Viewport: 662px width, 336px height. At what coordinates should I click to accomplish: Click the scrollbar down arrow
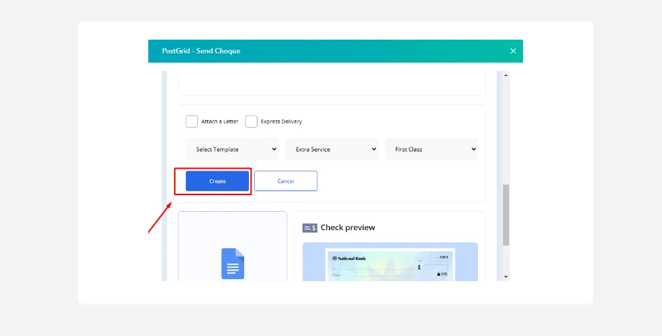(x=506, y=276)
